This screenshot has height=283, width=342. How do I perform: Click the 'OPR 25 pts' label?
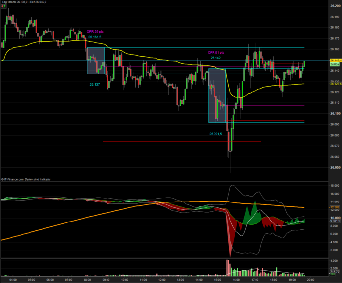click(x=95, y=32)
